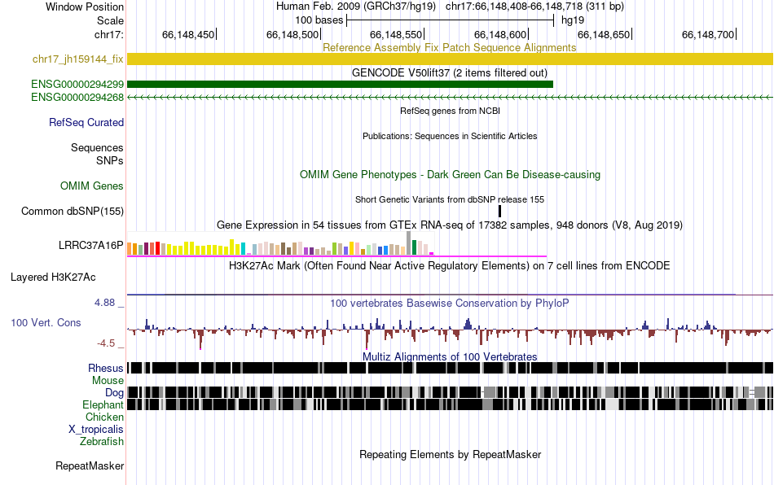
Task: Click the yellow chr17_jh159144_fix alignment bar
Action: (450, 59)
